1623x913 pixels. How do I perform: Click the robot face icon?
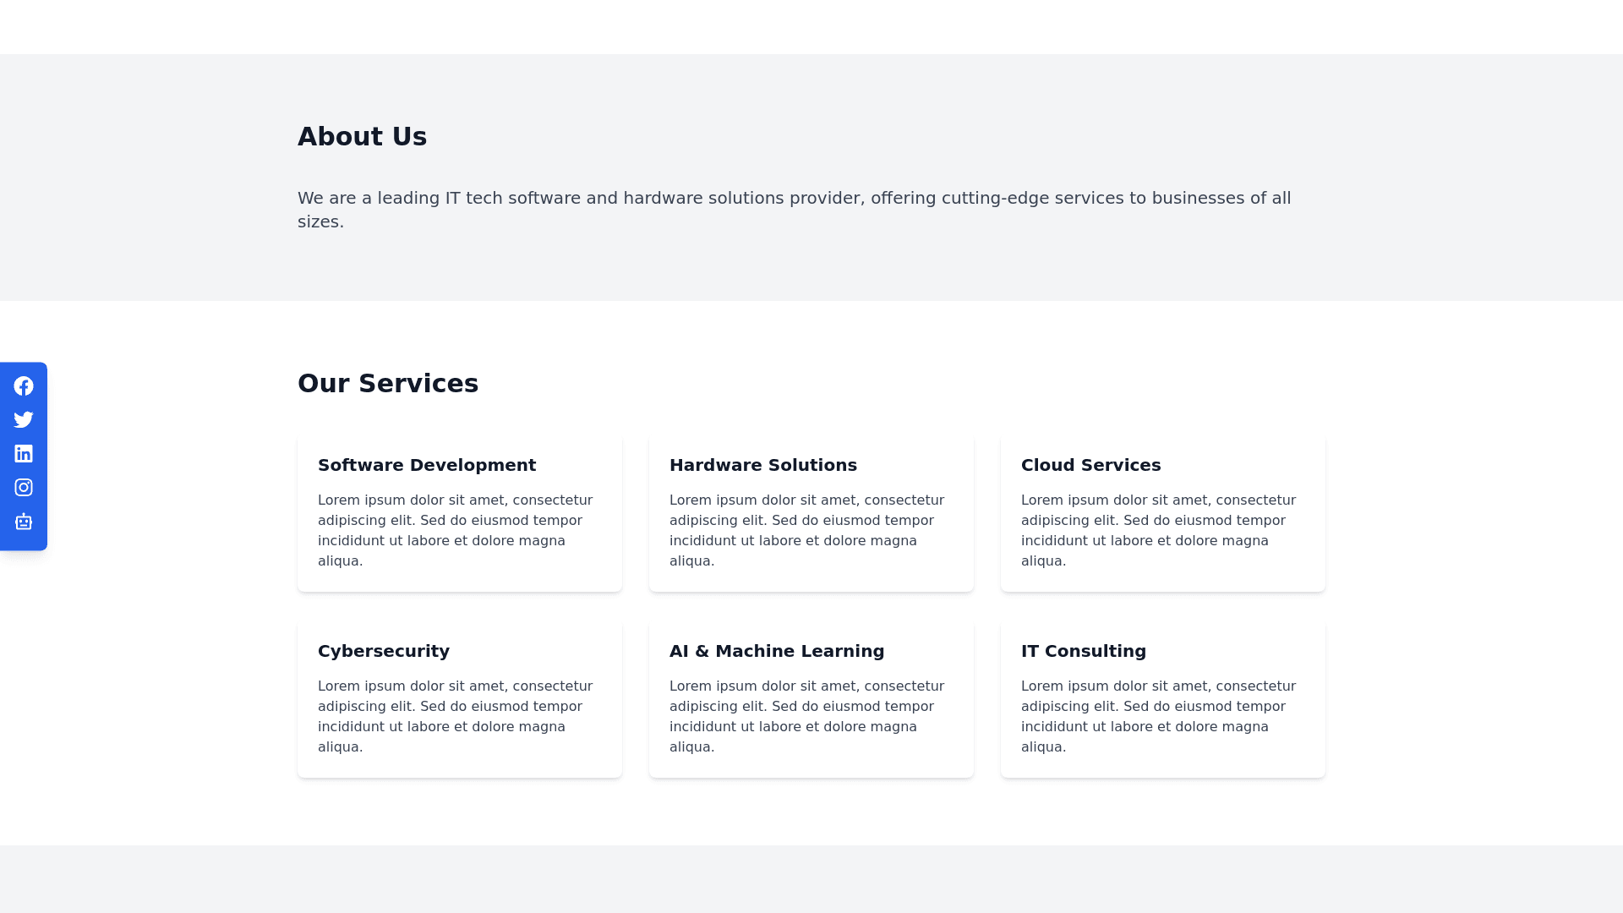tap(24, 522)
